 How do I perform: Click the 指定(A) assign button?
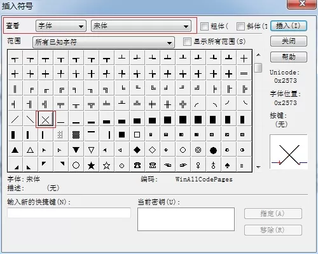pyautogui.click(x=273, y=214)
